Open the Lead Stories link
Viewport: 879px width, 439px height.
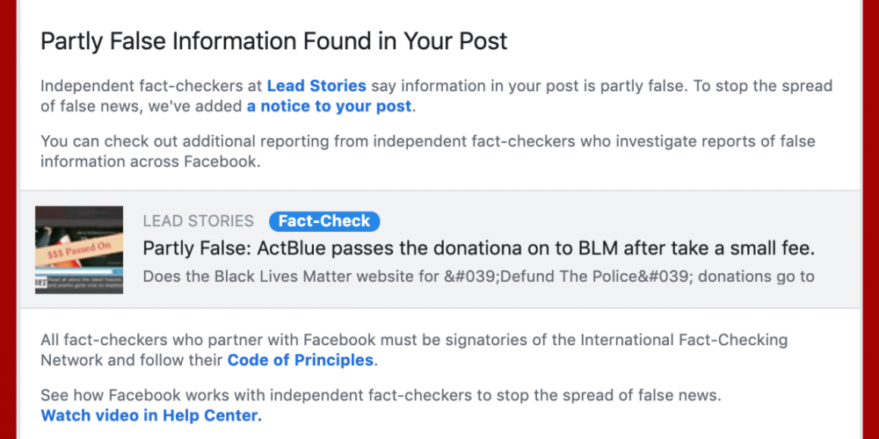[316, 86]
